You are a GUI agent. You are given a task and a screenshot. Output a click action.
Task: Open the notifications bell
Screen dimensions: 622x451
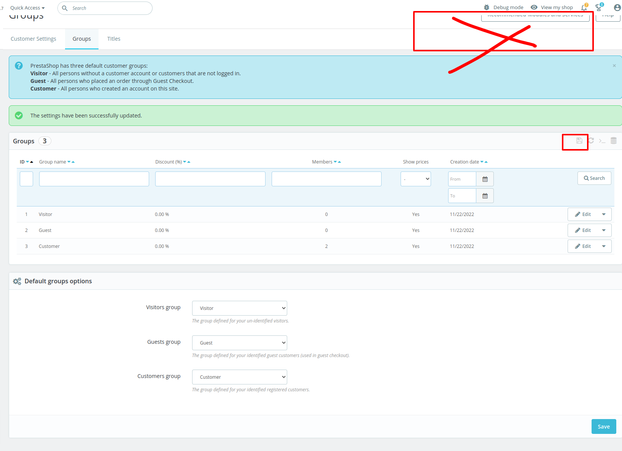tap(584, 7)
